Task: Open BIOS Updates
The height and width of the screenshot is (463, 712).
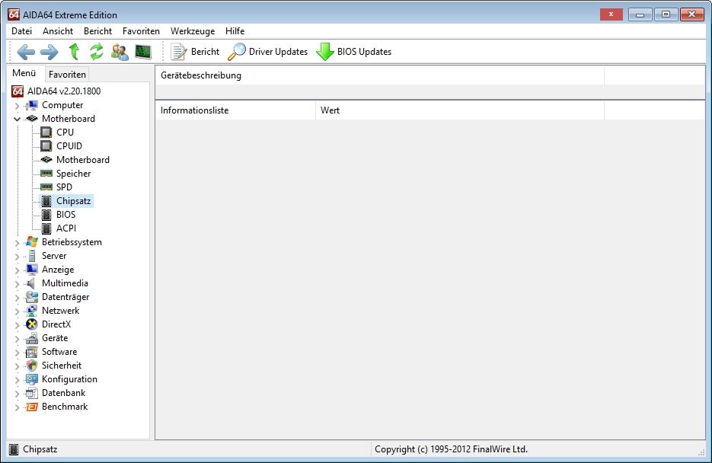Action: pyautogui.click(x=354, y=52)
